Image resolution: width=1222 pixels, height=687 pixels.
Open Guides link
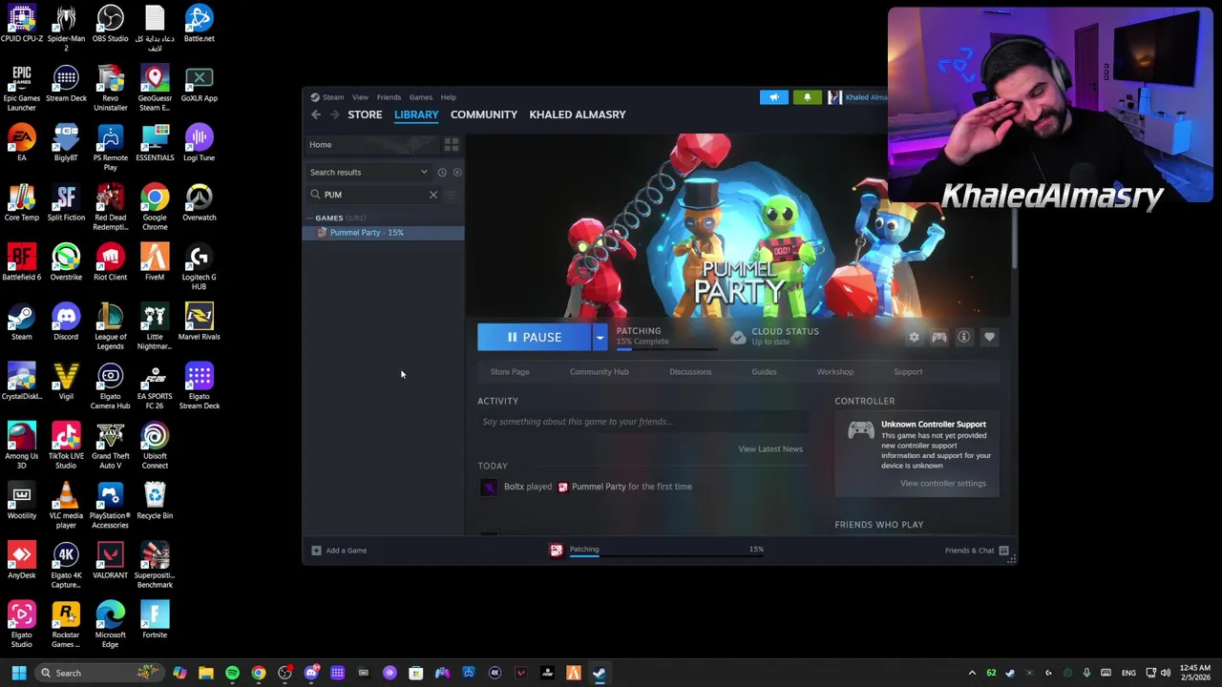click(x=764, y=372)
